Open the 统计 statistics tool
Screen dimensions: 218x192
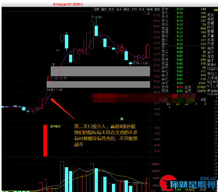point(119,9)
